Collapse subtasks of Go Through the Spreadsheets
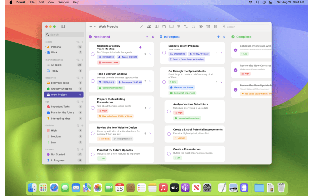 (221, 82)
